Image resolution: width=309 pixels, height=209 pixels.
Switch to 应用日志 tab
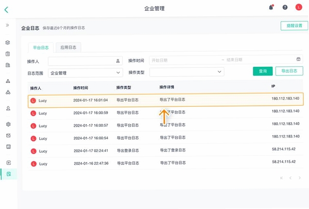tap(68, 47)
